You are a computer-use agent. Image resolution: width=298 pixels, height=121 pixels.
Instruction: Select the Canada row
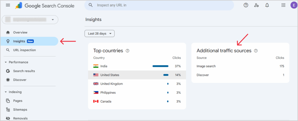[137, 102]
